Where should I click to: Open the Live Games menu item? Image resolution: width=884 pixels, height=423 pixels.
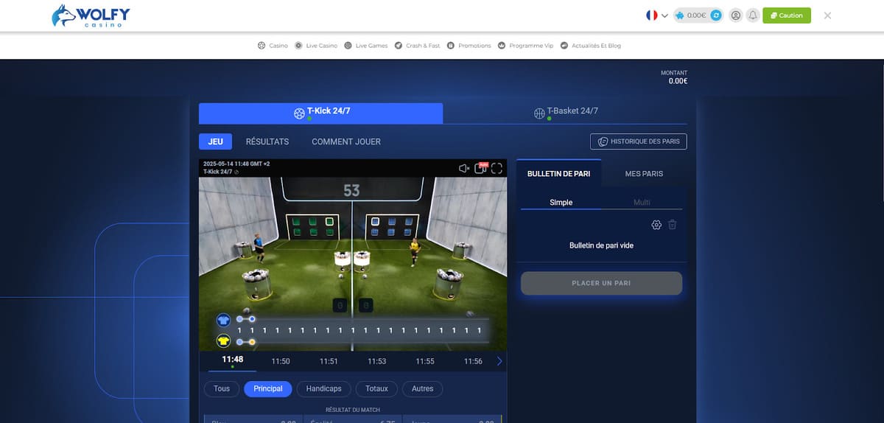point(366,46)
